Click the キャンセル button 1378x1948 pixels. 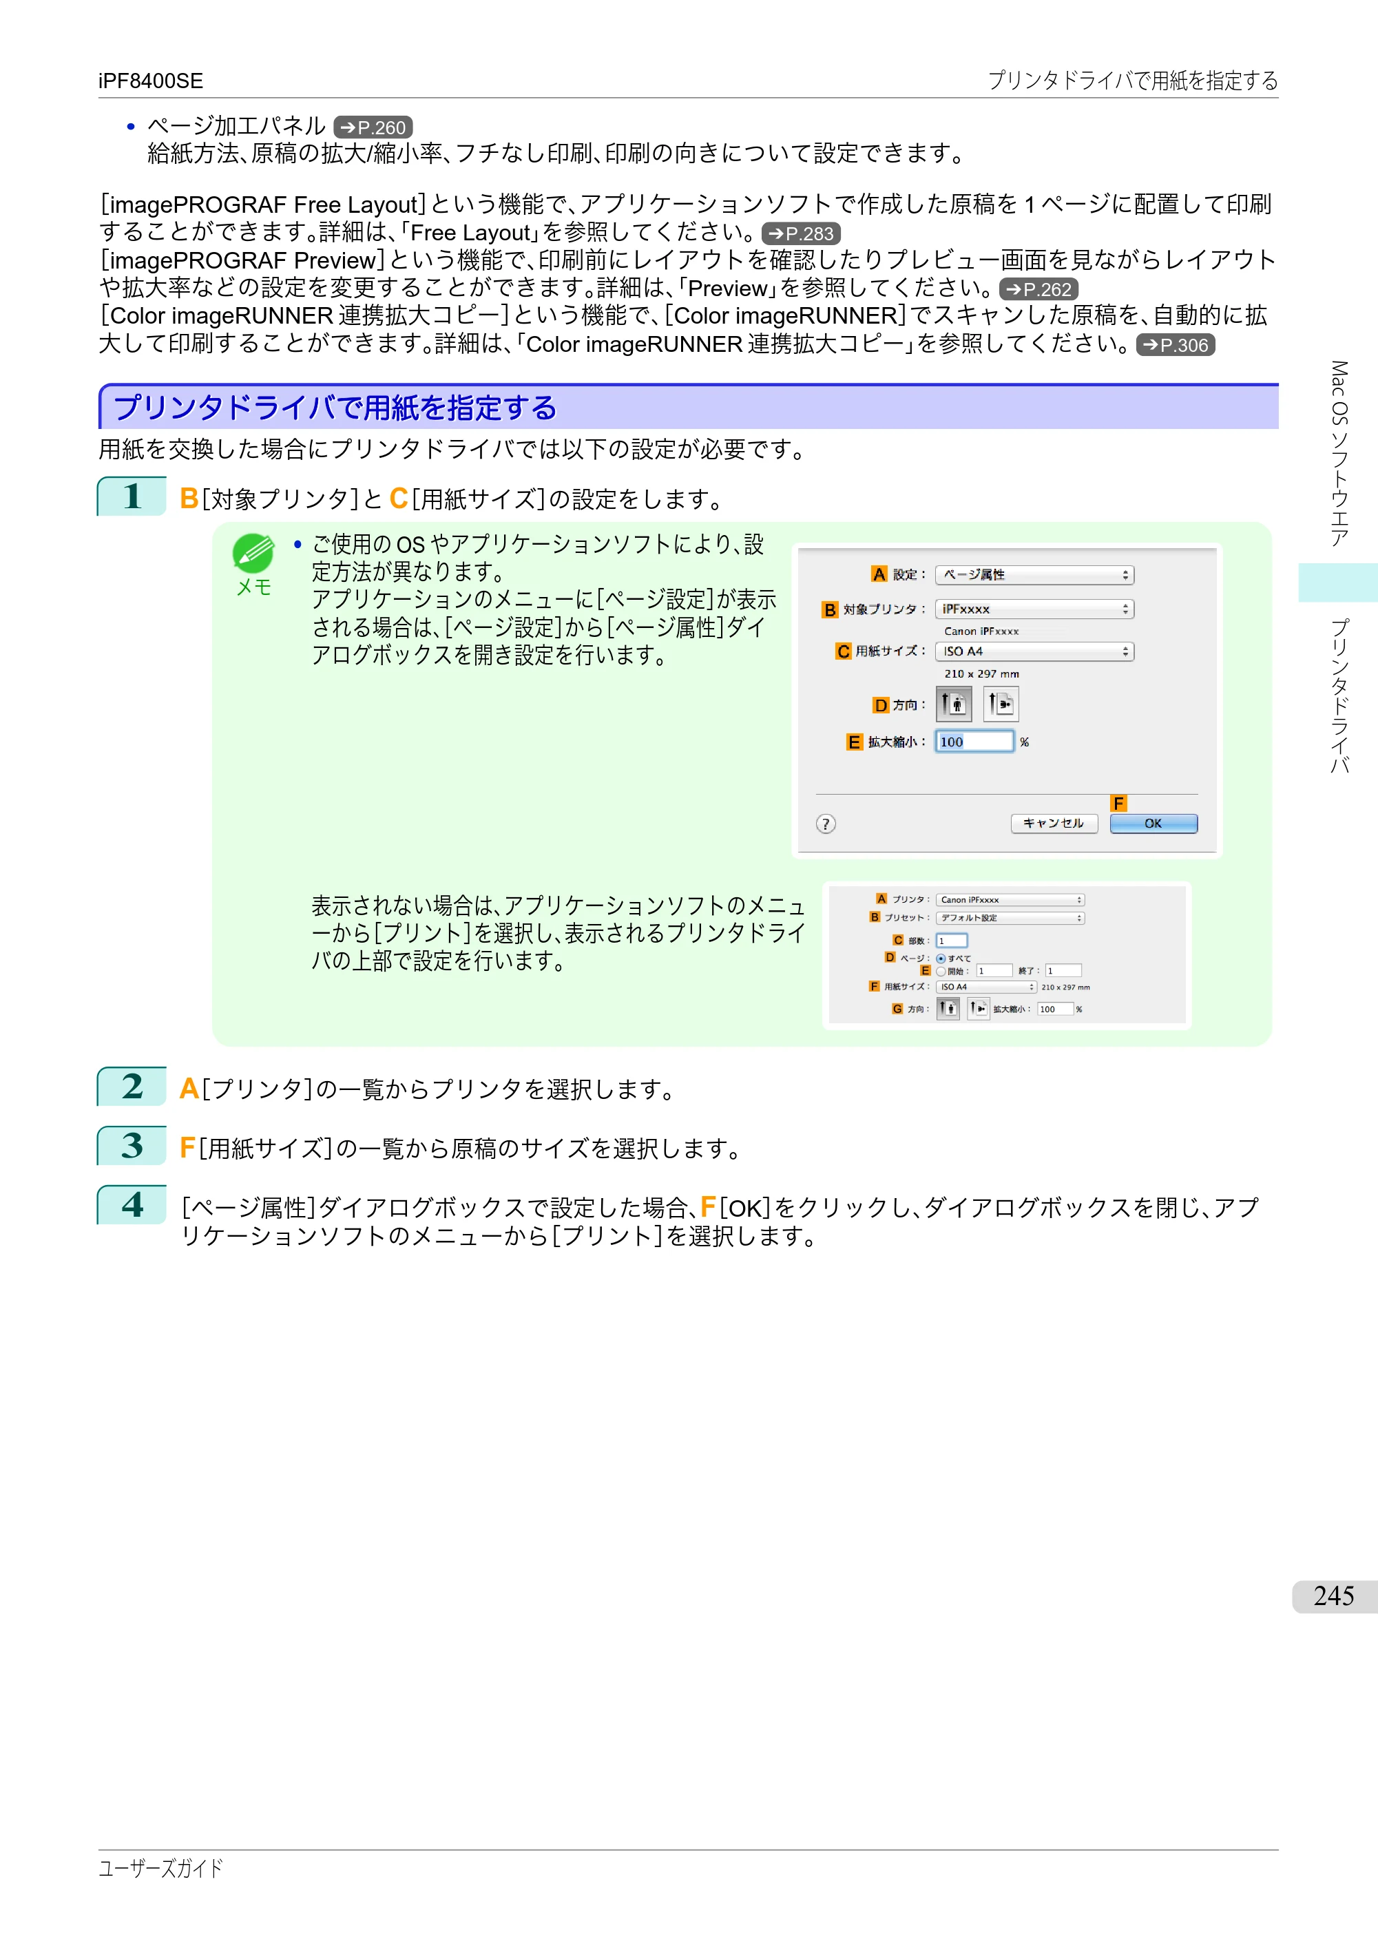[1054, 824]
